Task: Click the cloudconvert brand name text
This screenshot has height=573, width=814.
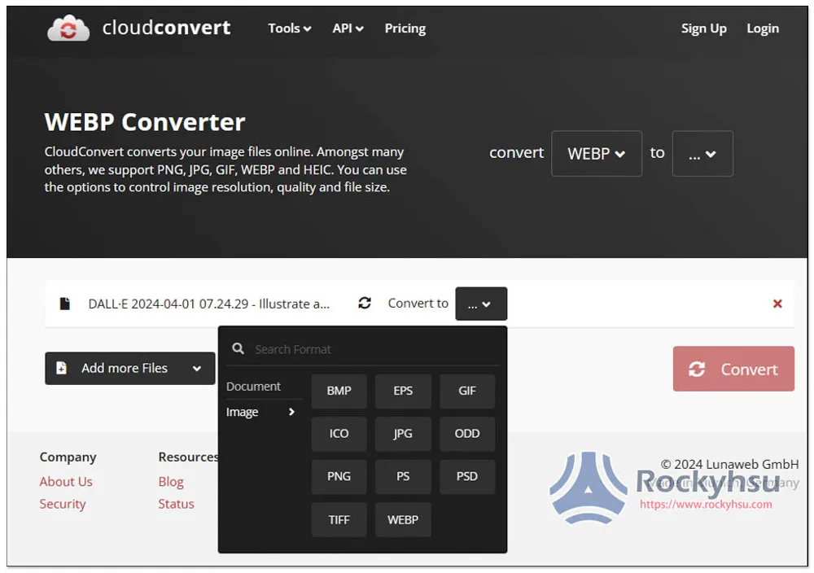Action: click(x=166, y=28)
